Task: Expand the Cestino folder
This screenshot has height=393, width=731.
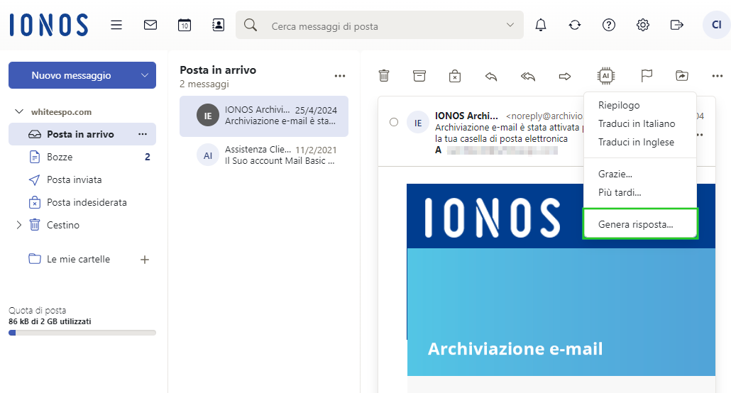Action: (x=19, y=225)
